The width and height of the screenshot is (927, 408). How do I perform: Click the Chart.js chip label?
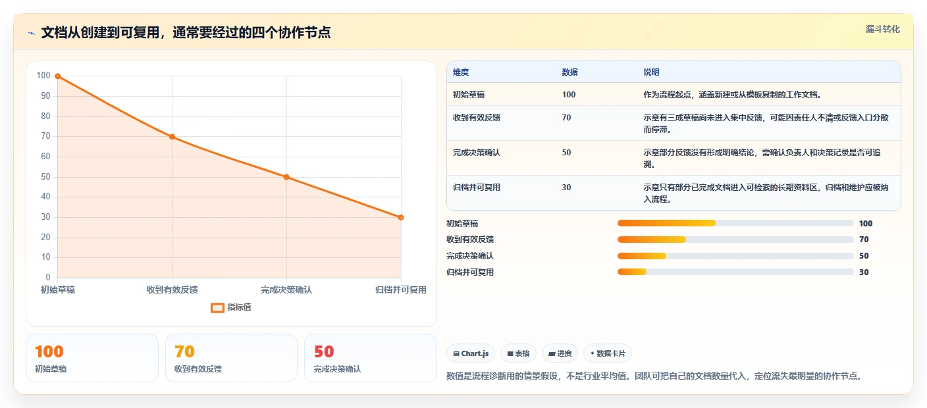coord(475,353)
